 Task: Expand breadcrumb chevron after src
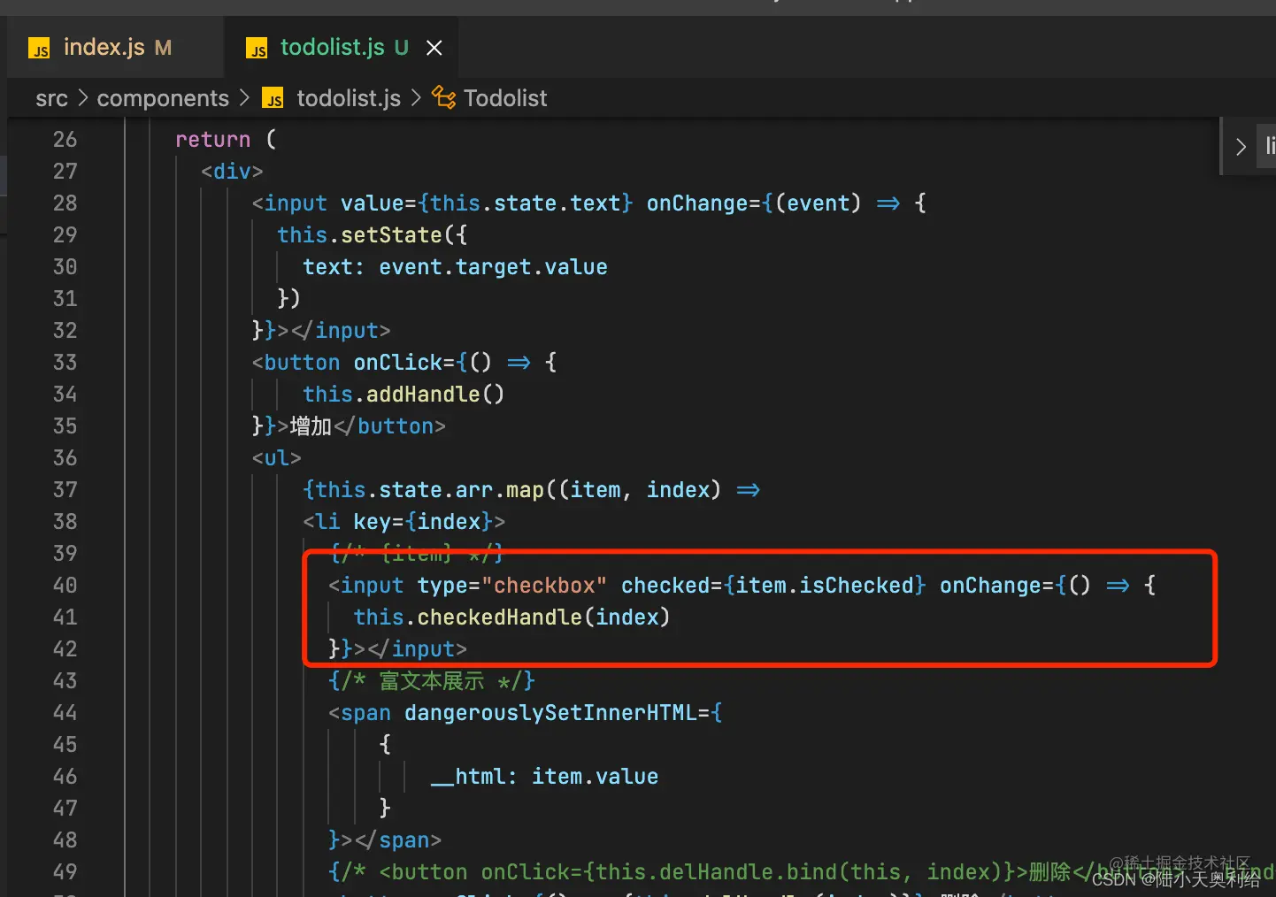click(82, 98)
